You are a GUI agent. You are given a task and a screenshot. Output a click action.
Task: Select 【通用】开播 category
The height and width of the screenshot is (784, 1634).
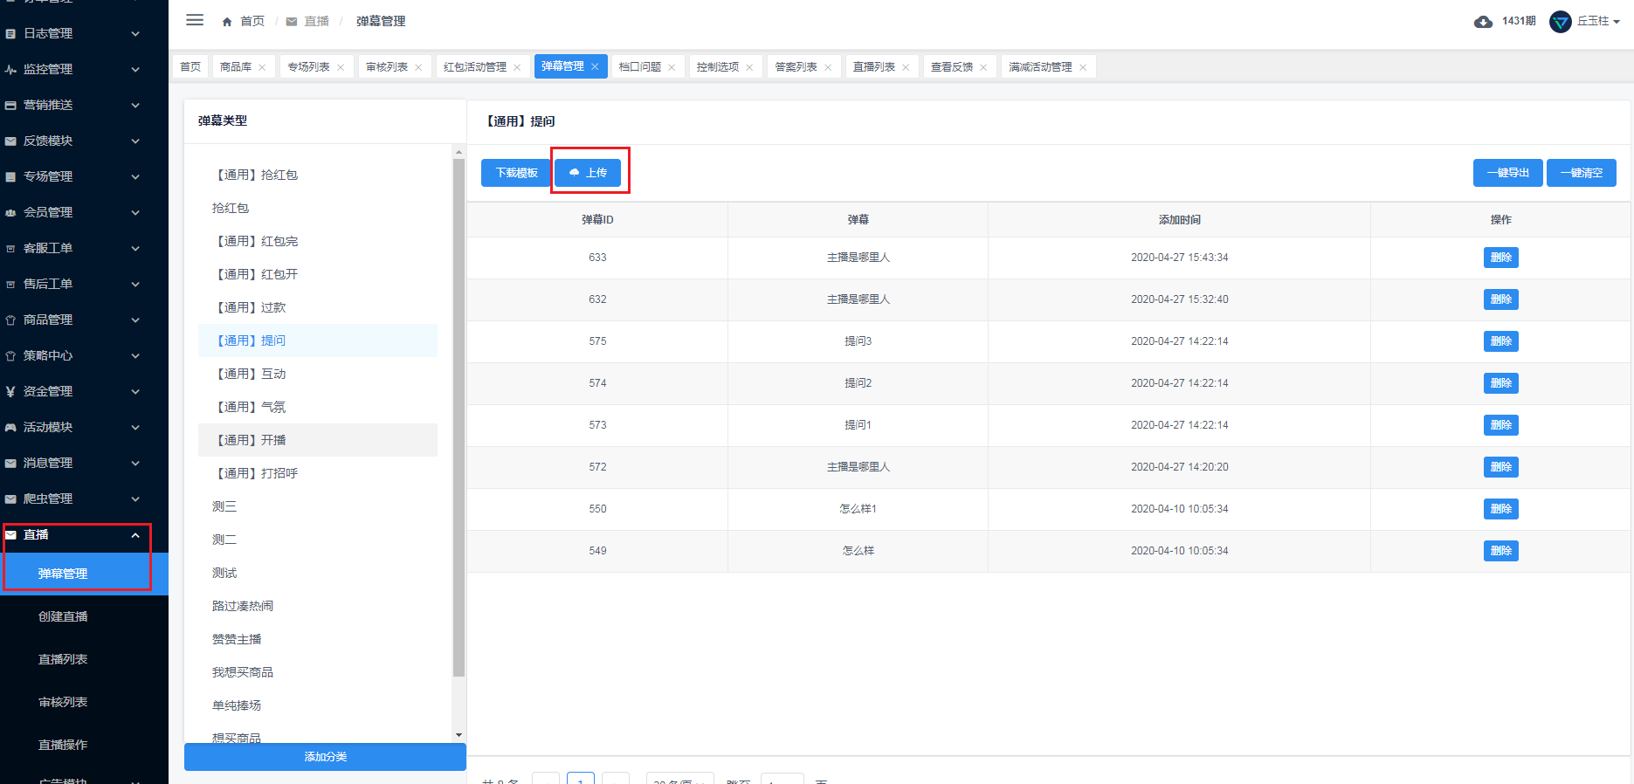(318, 440)
